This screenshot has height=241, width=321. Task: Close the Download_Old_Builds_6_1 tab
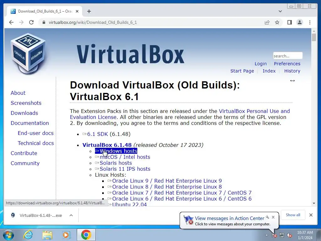point(77,11)
